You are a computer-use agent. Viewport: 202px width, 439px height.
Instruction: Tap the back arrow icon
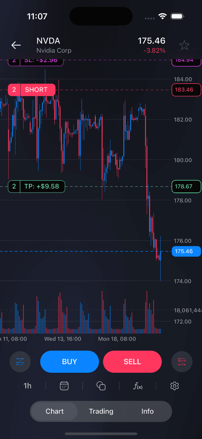click(16, 45)
